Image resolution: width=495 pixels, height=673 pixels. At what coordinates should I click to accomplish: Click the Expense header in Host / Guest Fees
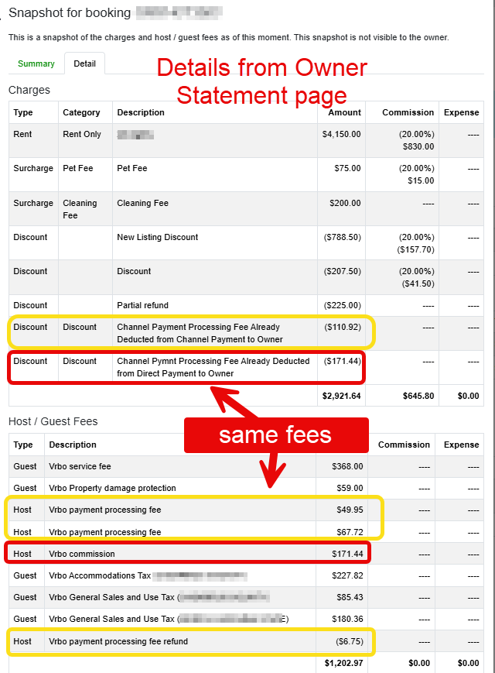pyautogui.click(x=461, y=445)
